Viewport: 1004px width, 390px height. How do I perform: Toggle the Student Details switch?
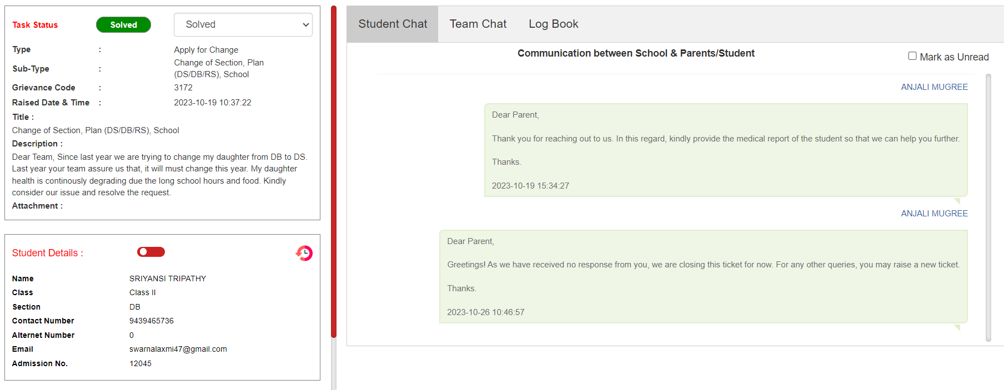click(151, 252)
